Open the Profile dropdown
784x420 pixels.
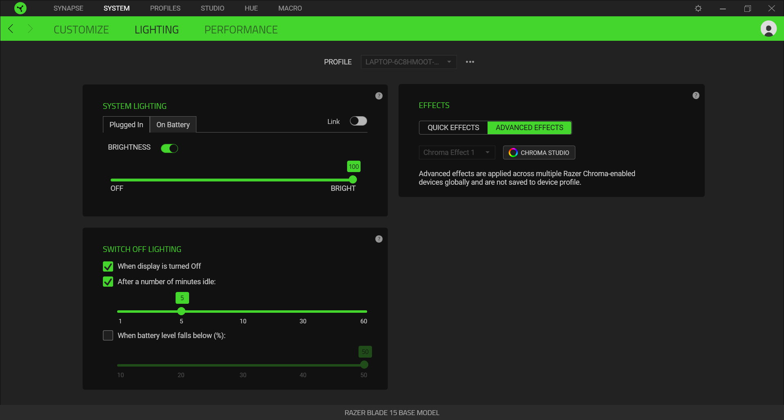(409, 62)
